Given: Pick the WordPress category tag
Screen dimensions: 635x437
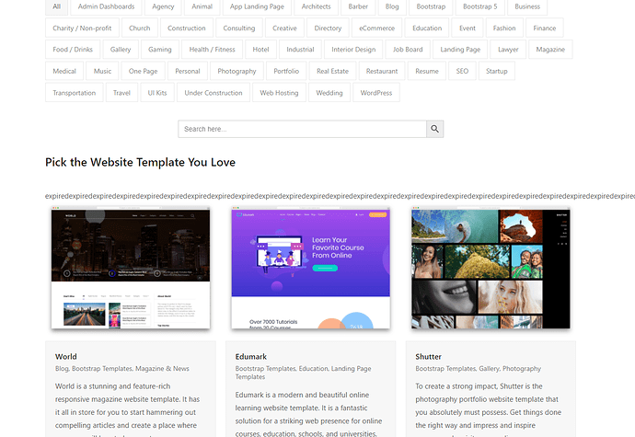Looking at the screenshot, I should coord(376,93).
